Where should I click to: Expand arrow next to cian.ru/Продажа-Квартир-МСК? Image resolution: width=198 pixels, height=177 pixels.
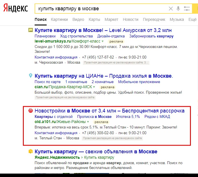94,87
